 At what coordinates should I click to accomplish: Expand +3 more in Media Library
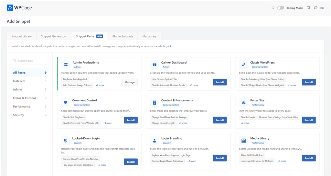point(282,161)
